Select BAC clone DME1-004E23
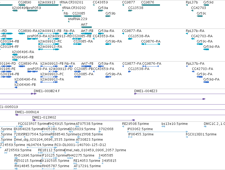225x170 pixels. pyautogui.click(x=146, y=91)
